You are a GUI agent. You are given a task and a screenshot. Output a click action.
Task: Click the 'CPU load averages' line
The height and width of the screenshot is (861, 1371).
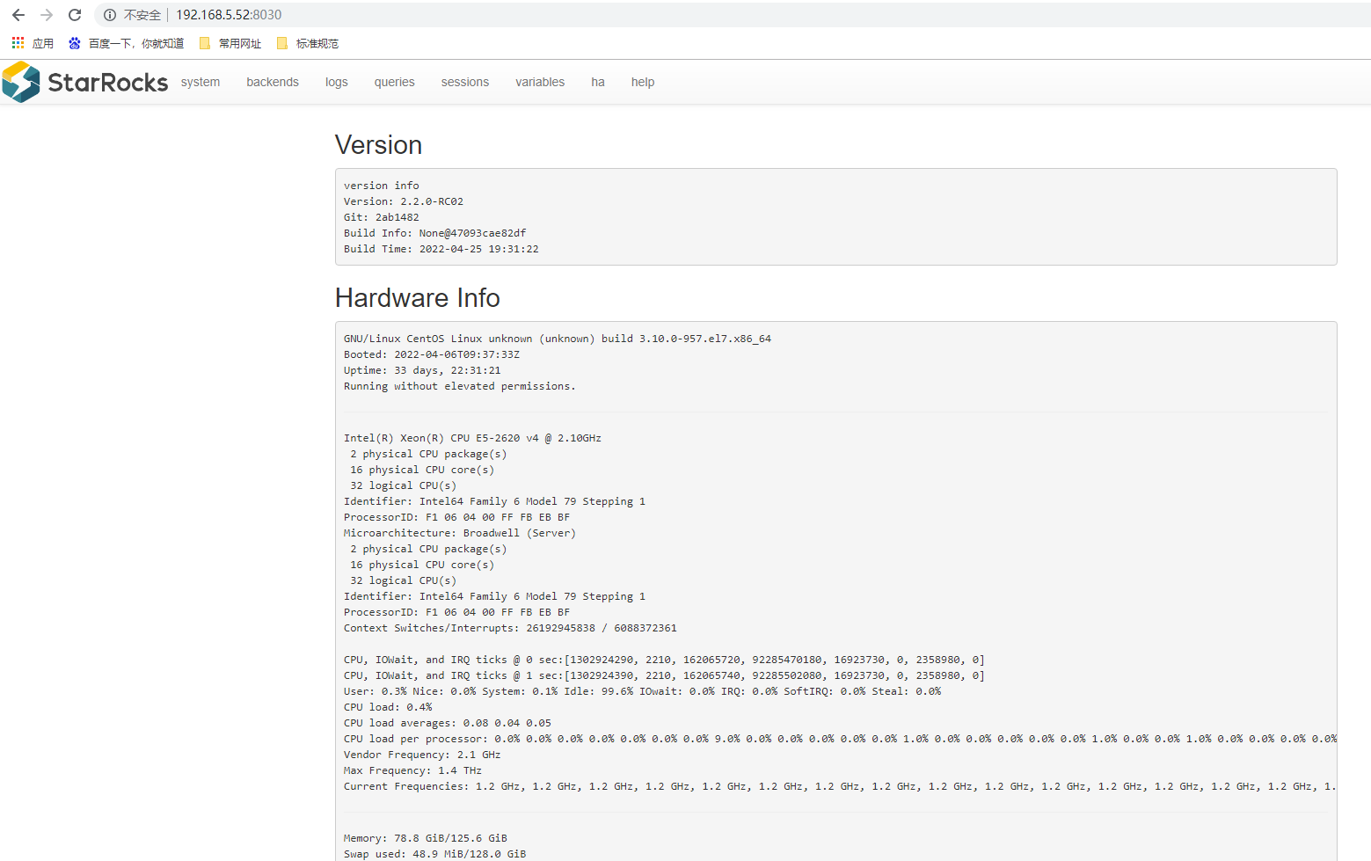[448, 723]
